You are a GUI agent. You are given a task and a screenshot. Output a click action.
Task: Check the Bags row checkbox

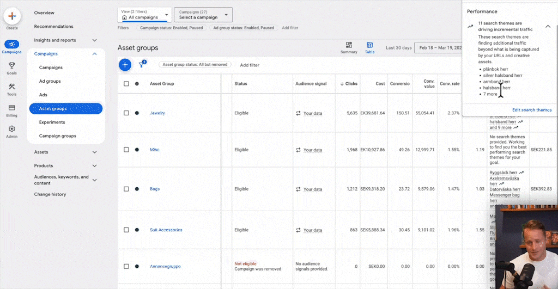click(x=126, y=189)
